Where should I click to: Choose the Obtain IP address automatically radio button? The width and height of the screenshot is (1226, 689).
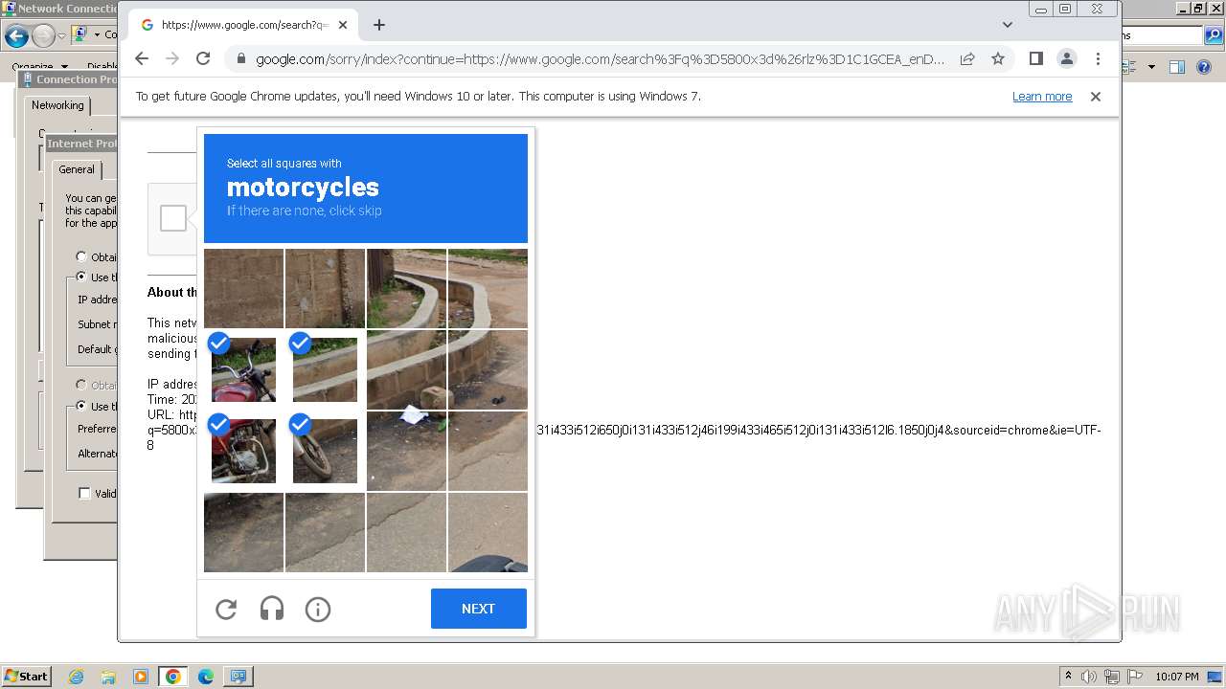click(81, 256)
